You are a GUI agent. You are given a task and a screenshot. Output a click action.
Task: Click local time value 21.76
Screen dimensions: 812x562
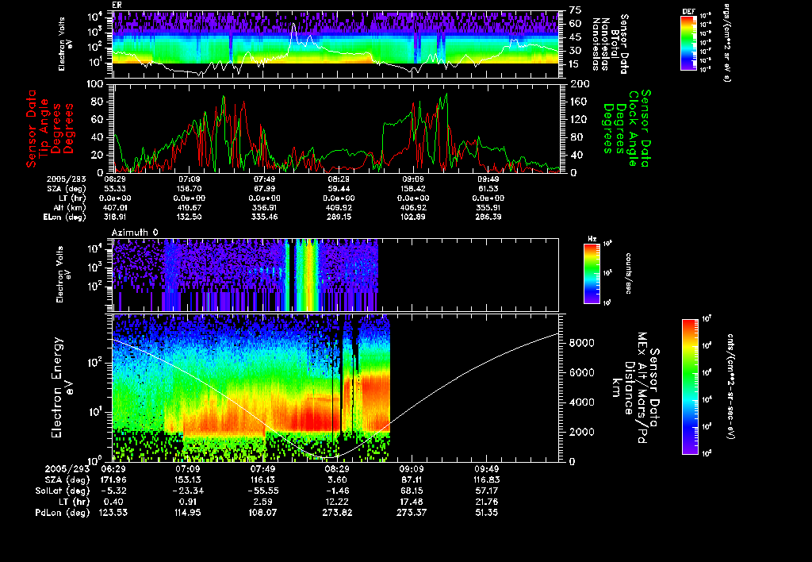pos(487,502)
